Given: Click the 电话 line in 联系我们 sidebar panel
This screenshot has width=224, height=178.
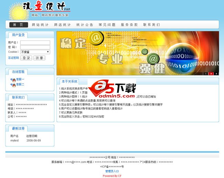Looking at the screenshot, I should point(21,108).
